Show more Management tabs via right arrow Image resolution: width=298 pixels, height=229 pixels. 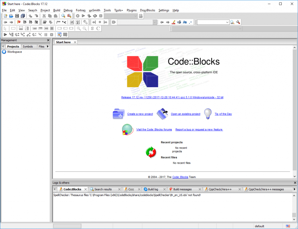tap(48, 46)
